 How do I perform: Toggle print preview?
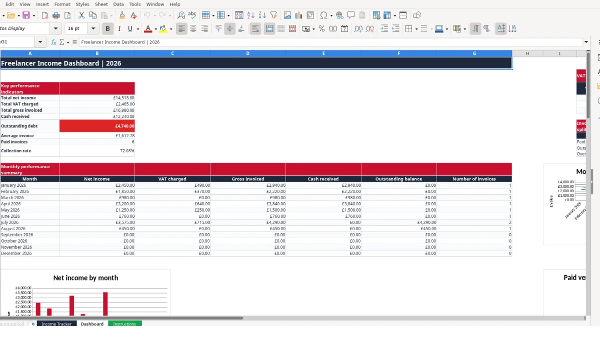[x=67, y=15]
